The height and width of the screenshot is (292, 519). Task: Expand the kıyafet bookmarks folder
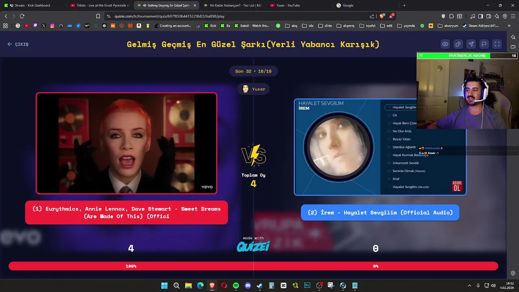367,26
